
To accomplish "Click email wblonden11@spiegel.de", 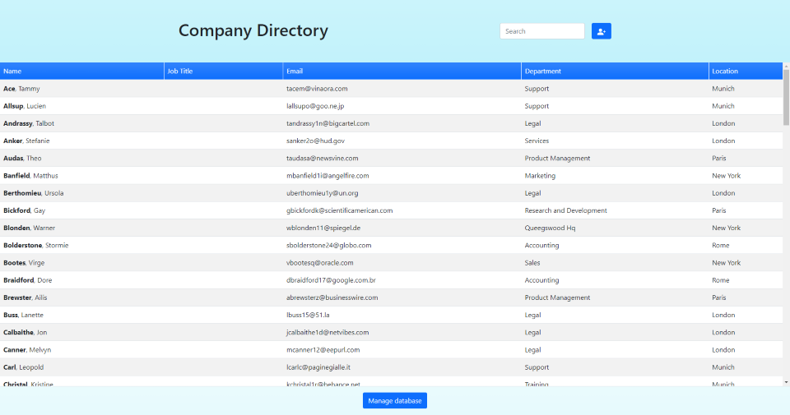I will pyautogui.click(x=323, y=228).
